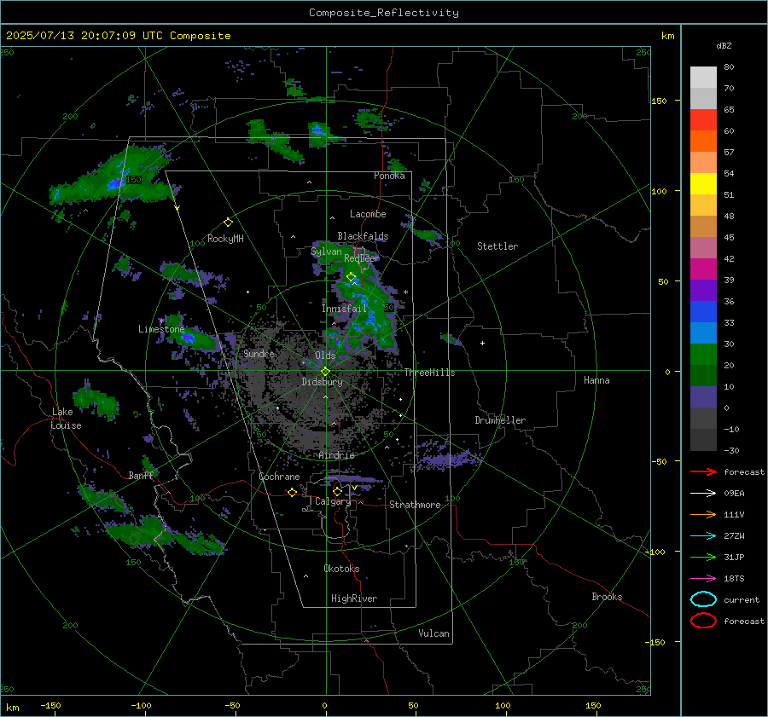Click the HighRiver town label
Viewport: 768px width, 717px height.
tap(354, 598)
